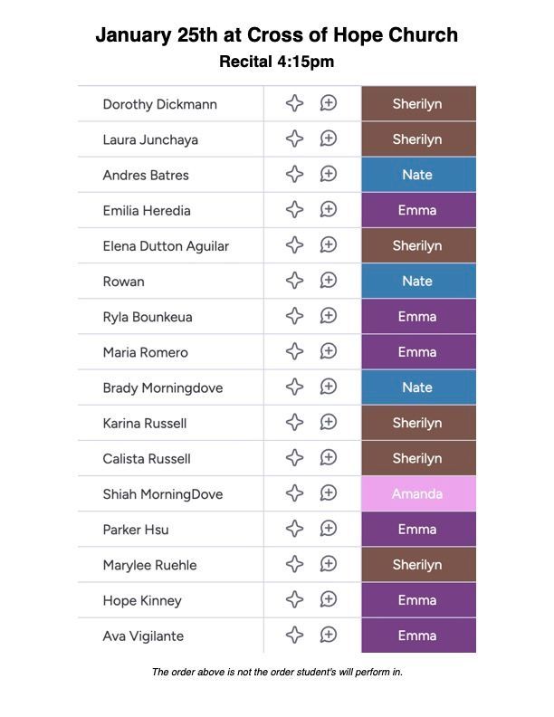Open Emma teacher cell for Maria Romero

[417, 351]
